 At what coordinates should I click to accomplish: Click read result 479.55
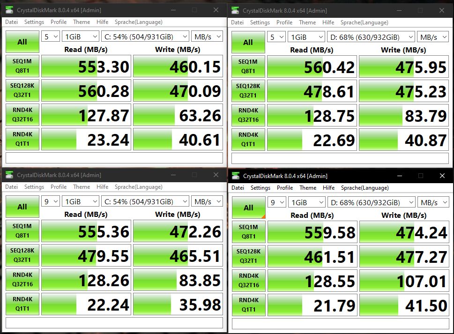click(x=86, y=256)
